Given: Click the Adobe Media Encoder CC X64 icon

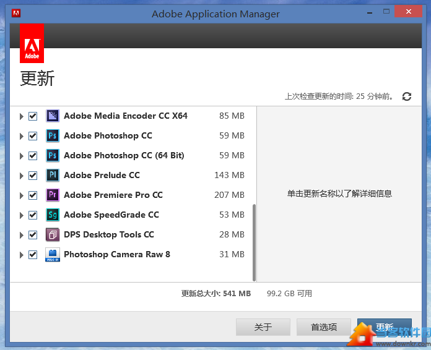Looking at the screenshot, I should pos(53,116).
